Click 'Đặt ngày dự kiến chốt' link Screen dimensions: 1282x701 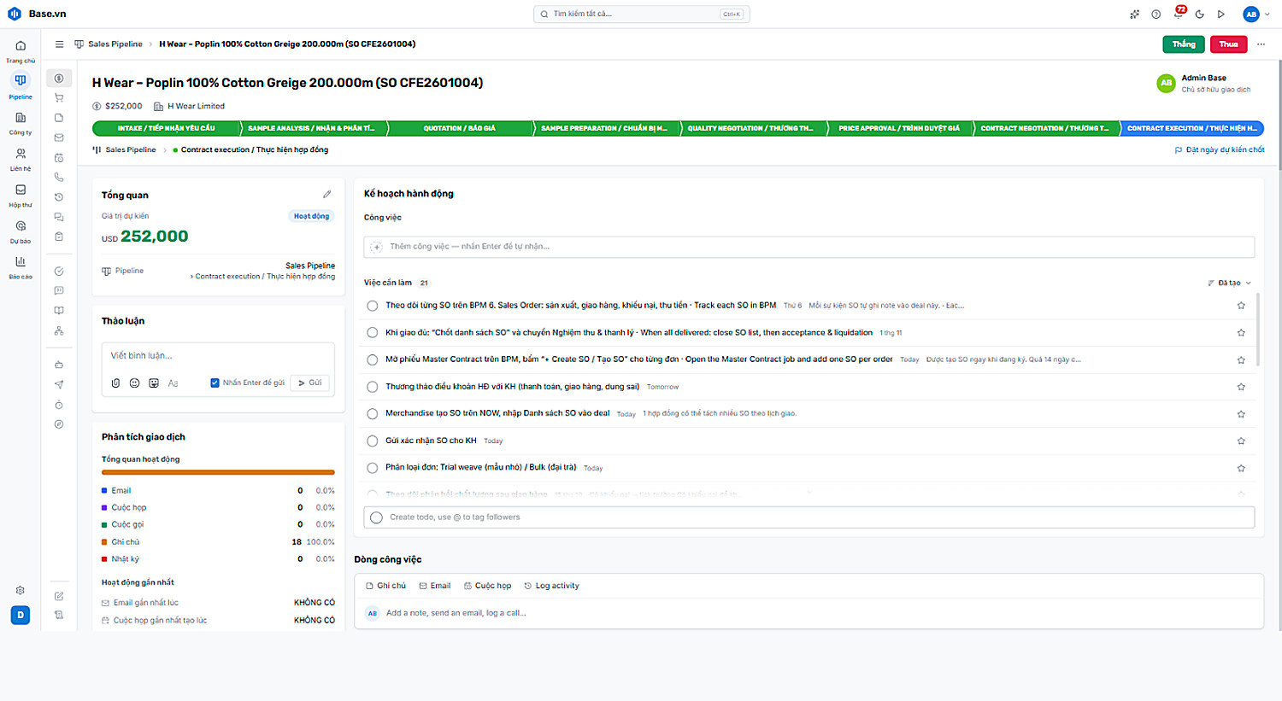coord(1220,150)
